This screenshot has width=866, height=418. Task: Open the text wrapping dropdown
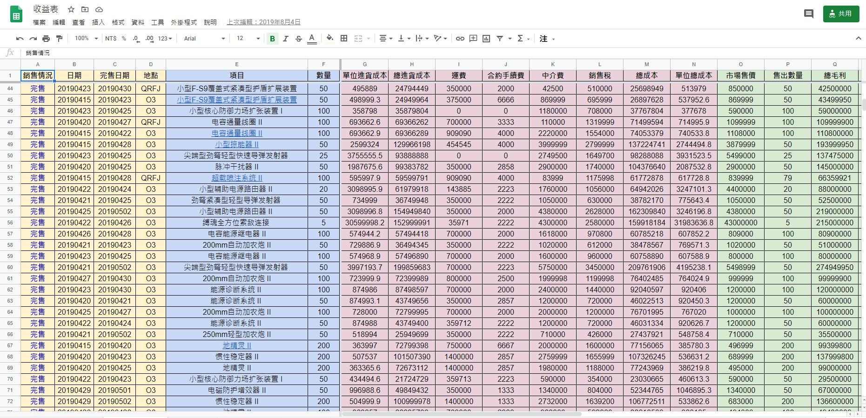[x=422, y=39]
